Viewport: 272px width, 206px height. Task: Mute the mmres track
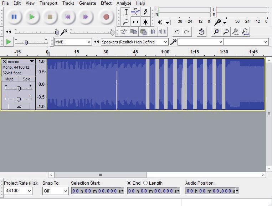pyautogui.click(x=10, y=79)
